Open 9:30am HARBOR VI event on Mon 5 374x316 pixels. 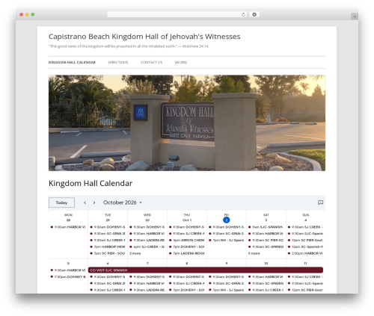68,270
